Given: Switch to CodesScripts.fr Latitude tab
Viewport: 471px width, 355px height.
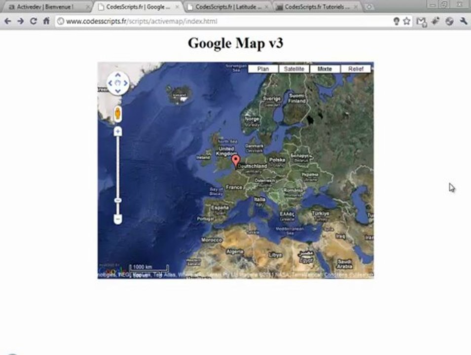Looking at the screenshot, I should tap(228, 6).
